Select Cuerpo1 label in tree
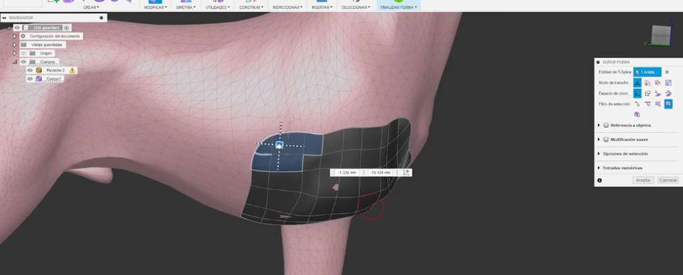The height and width of the screenshot is (275, 683). (x=55, y=79)
